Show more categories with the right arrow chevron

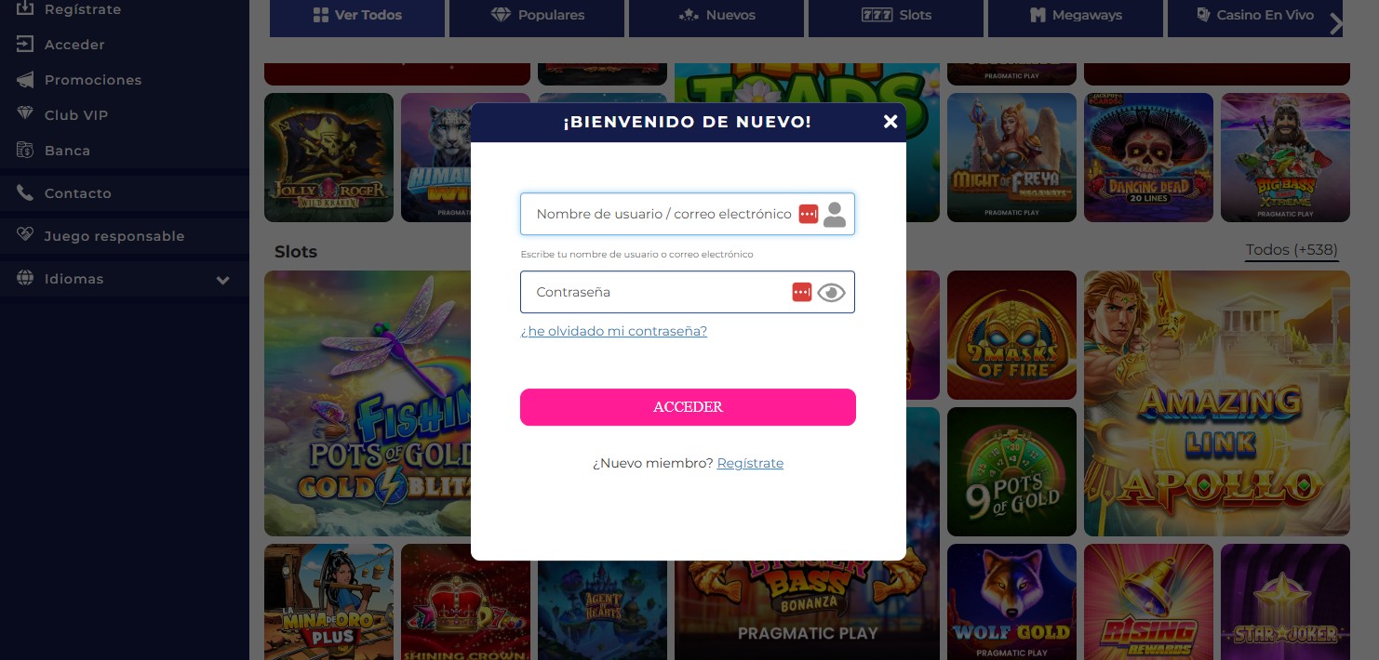(x=1336, y=24)
